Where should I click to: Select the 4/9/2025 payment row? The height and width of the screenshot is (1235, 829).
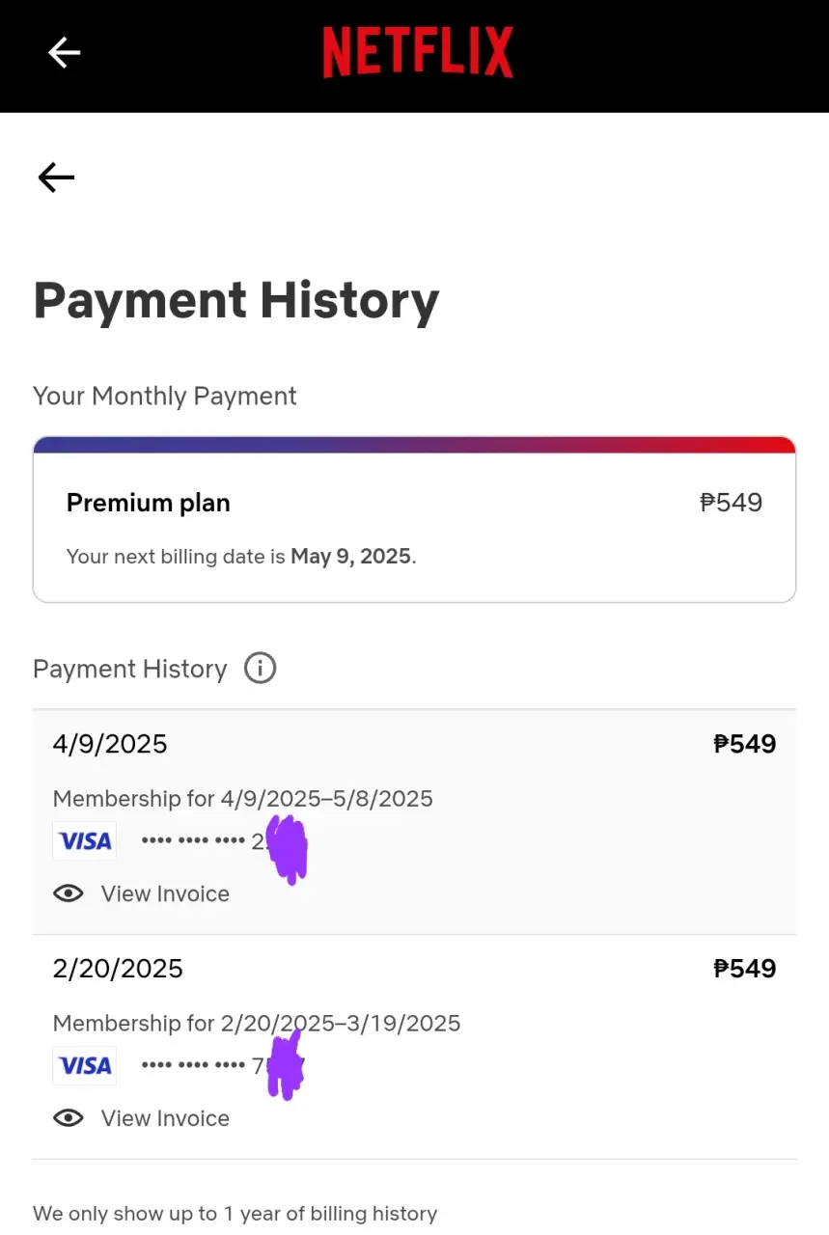(414, 823)
